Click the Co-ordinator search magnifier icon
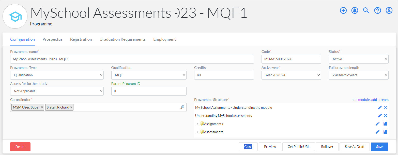The width and height of the screenshot is (398, 155). [x=182, y=107]
